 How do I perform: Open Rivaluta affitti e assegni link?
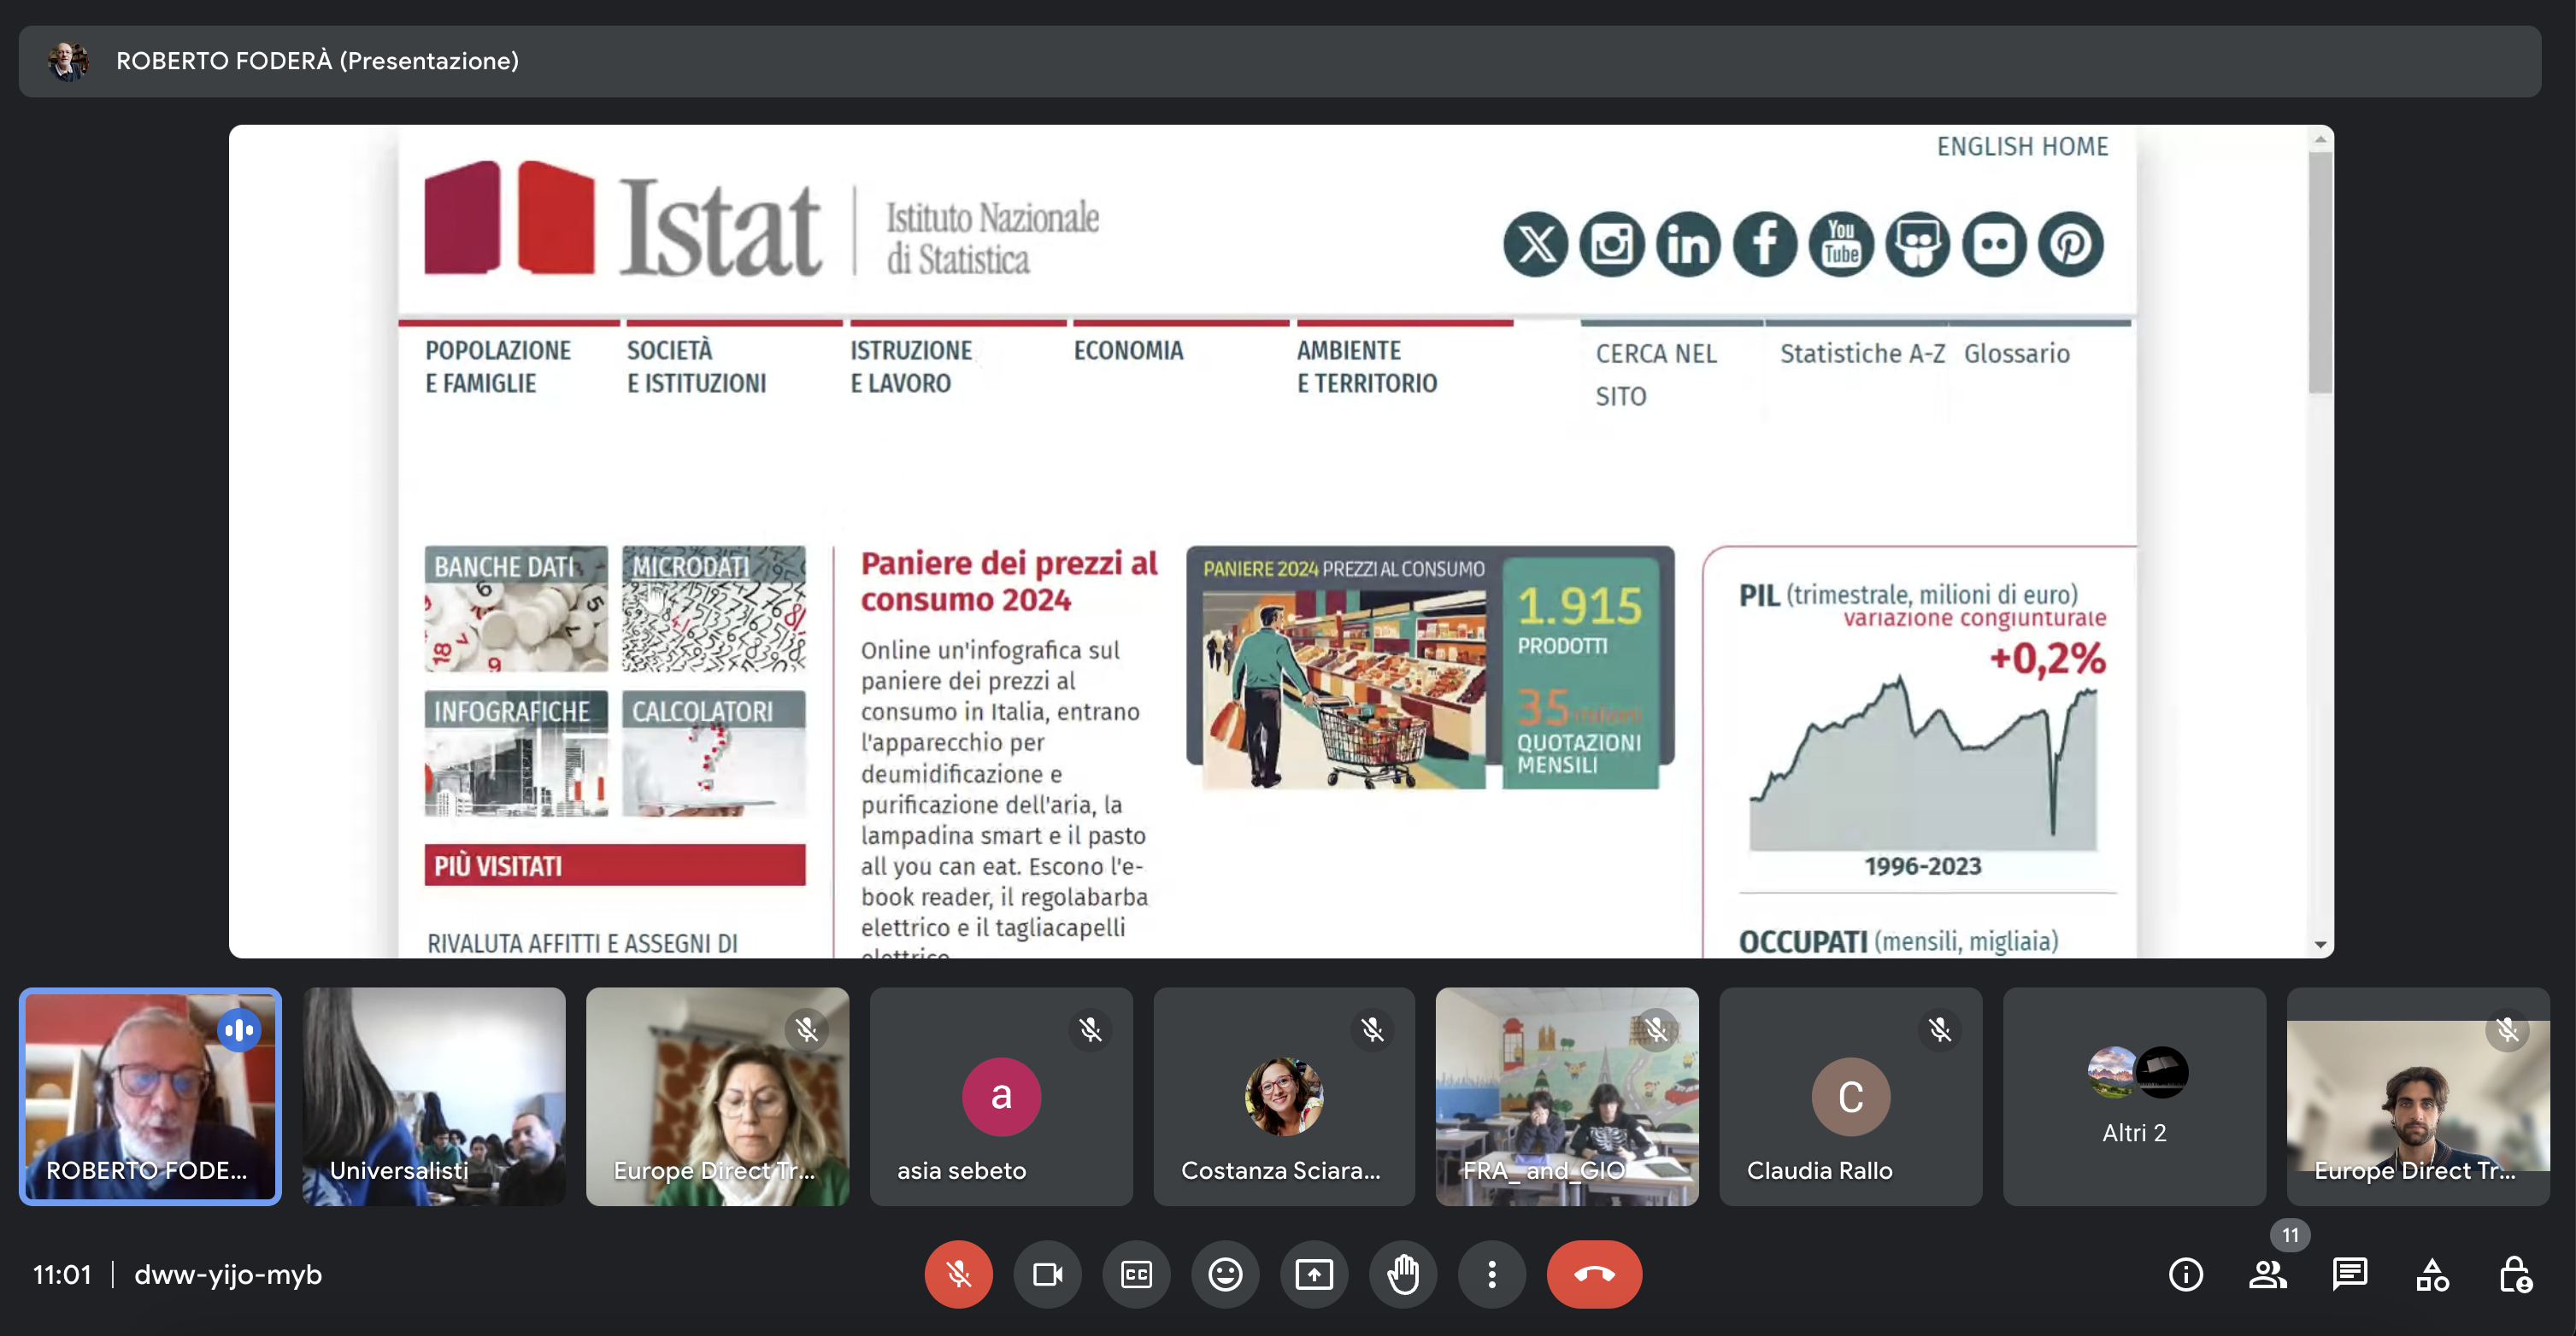coord(582,943)
